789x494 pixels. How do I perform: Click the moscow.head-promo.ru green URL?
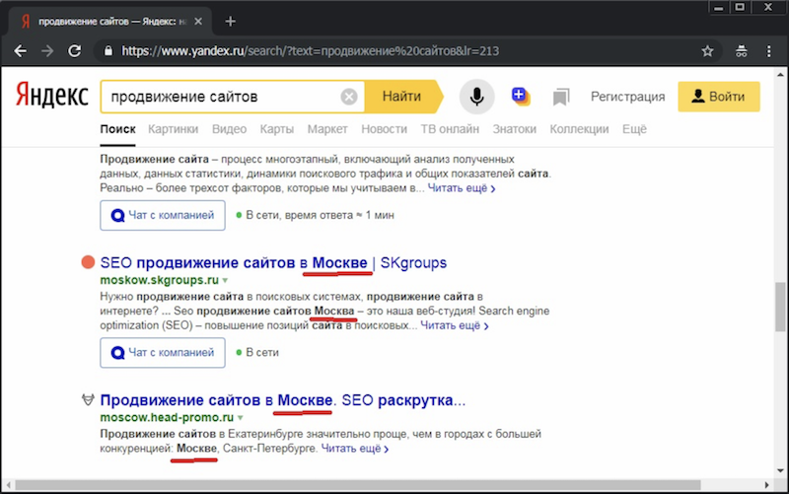167,417
